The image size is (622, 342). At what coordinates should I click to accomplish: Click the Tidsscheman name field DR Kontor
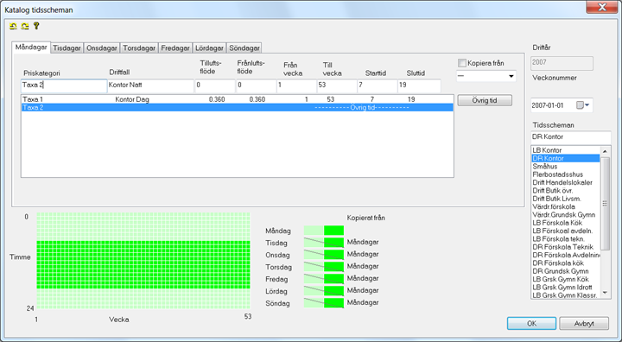[571, 137]
